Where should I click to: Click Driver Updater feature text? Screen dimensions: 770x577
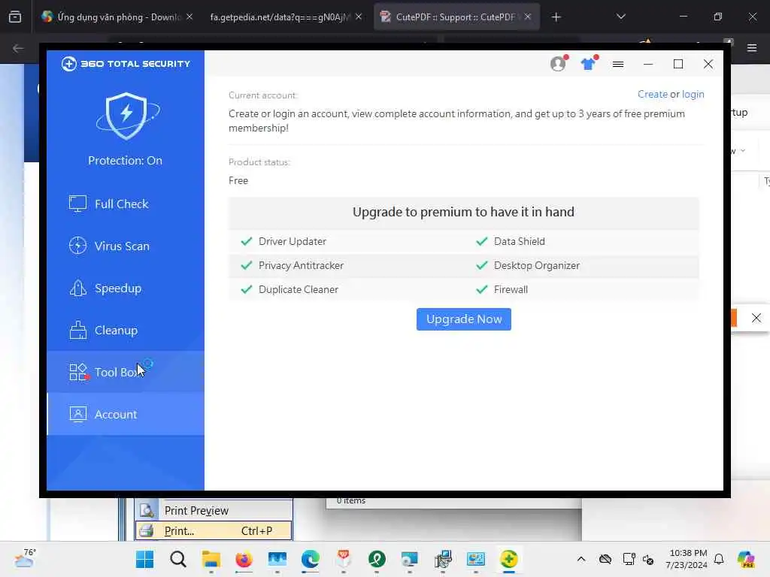pyautogui.click(x=293, y=241)
